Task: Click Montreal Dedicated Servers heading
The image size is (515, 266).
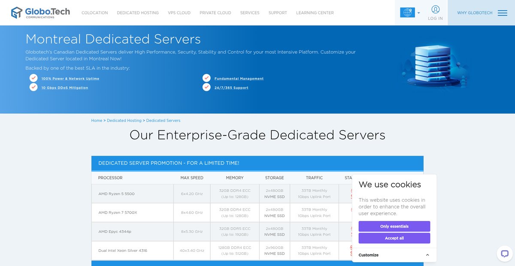Action: click(x=113, y=39)
